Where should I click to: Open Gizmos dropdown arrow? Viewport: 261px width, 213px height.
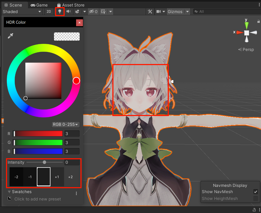pos(187,12)
